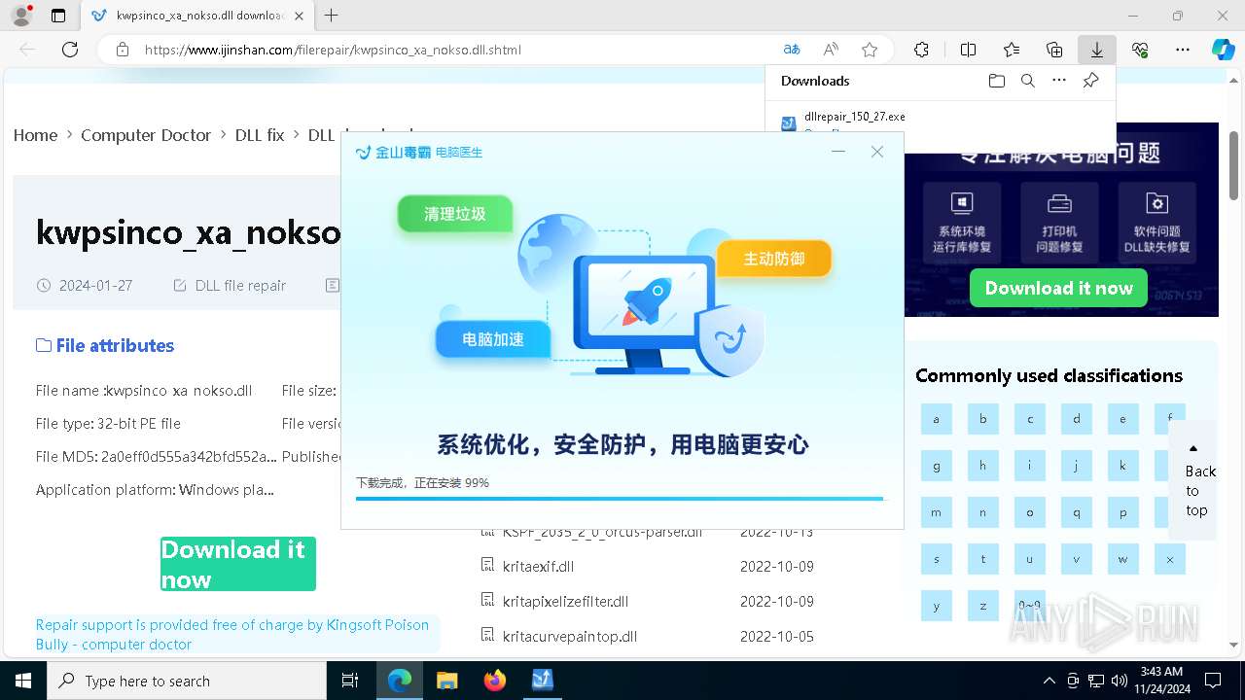
Task: Close the Kingsoft installer dialog
Action: [877, 152]
